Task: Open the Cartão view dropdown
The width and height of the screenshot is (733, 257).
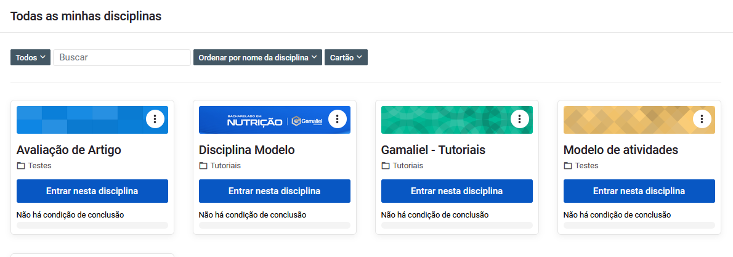Action: pos(346,57)
